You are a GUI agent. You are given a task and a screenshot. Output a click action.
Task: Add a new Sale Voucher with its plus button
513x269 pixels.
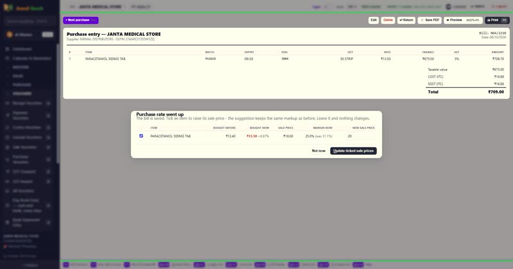pos(48,147)
